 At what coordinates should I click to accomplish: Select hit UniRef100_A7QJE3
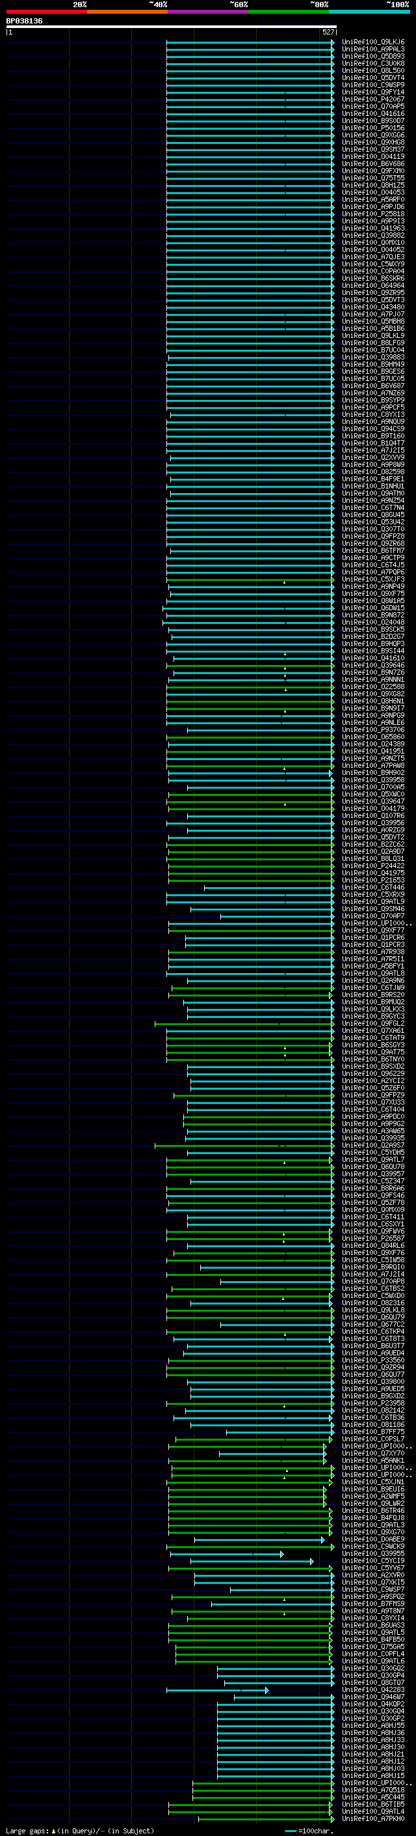pos(373,257)
